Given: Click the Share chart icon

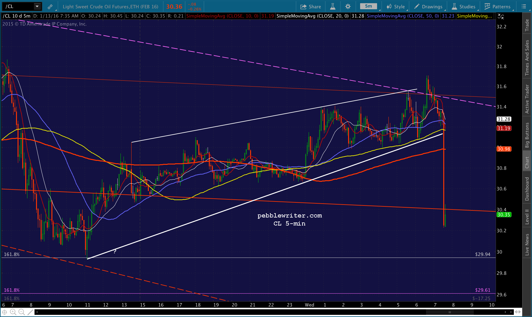Looking at the screenshot, I should coord(311,6).
